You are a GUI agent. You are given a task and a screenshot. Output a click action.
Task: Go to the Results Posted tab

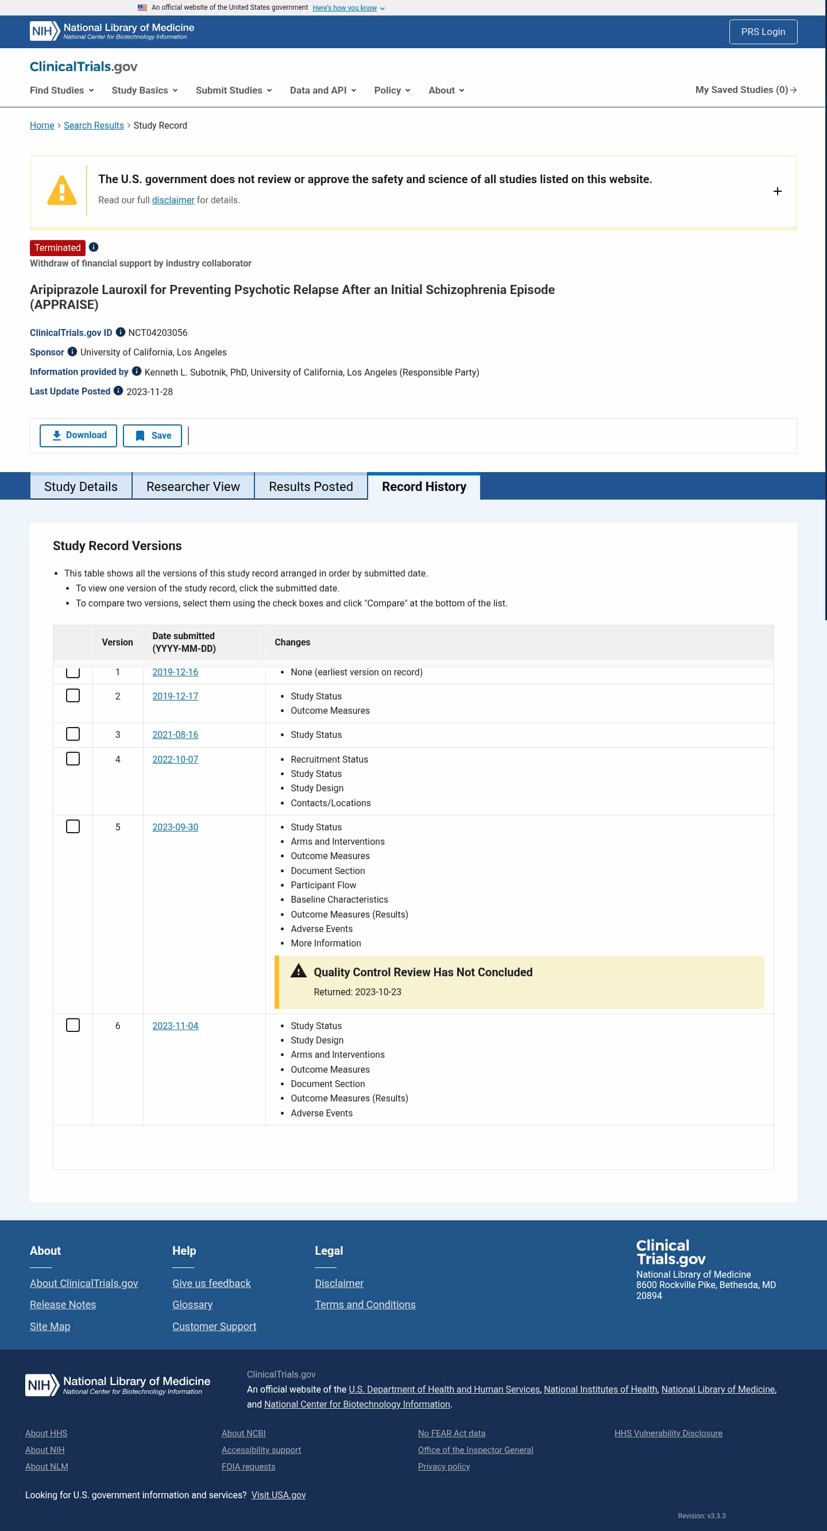(x=311, y=487)
